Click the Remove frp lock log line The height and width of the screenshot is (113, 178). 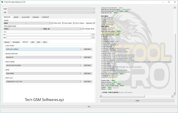pyautogui.click(x=109, y=82)
